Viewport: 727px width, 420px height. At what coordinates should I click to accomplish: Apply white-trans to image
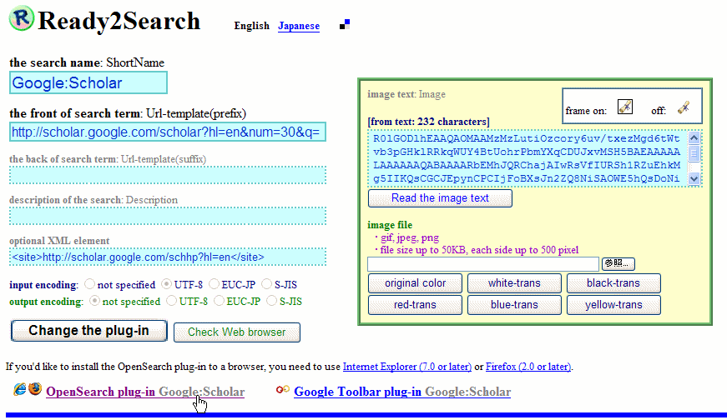pyautogui.click(x=514, y=283)
